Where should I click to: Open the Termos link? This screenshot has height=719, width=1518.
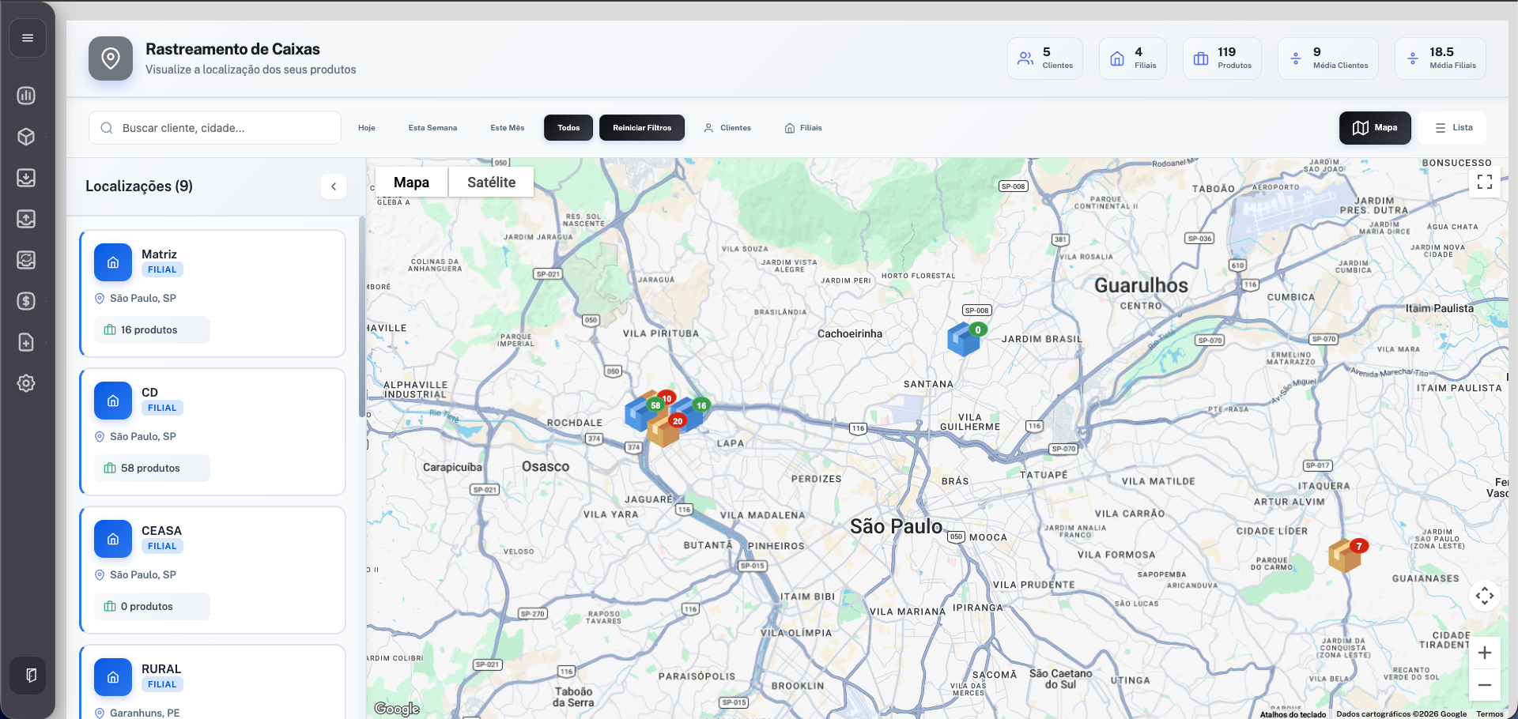tap(1490, 714)
